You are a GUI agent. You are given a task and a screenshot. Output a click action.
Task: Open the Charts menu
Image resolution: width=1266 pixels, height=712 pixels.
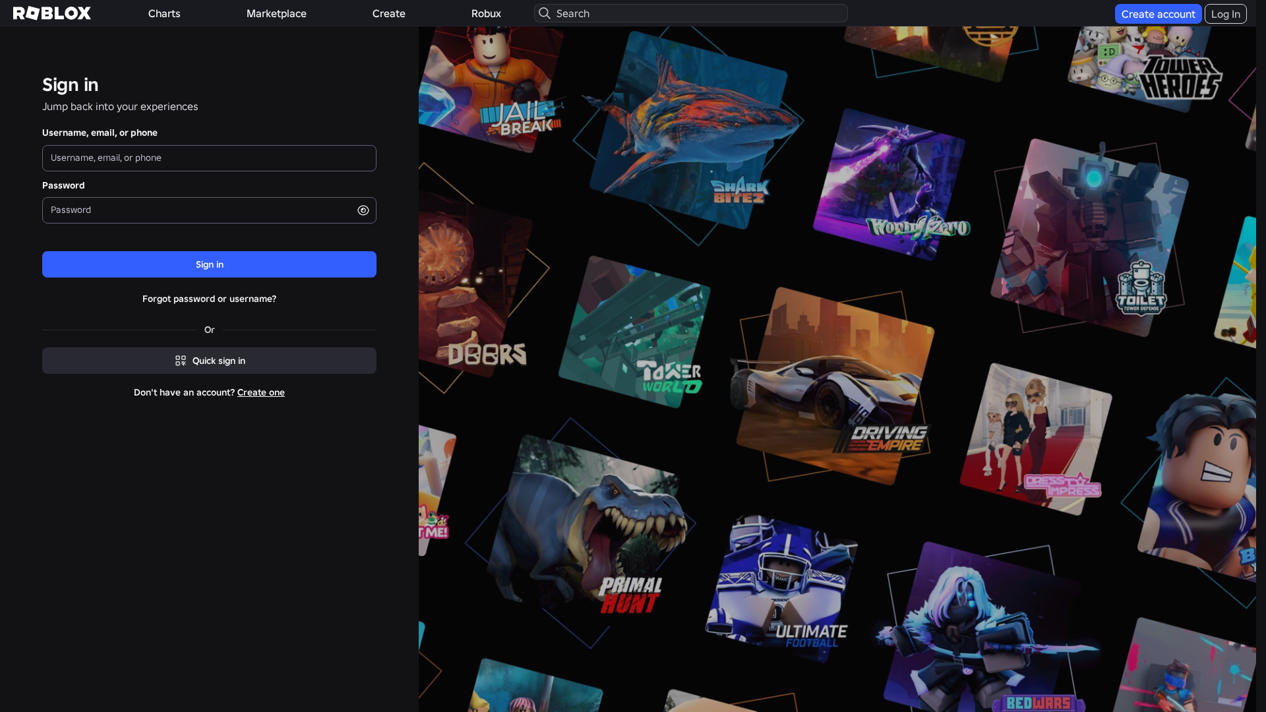tap(164, 13)
